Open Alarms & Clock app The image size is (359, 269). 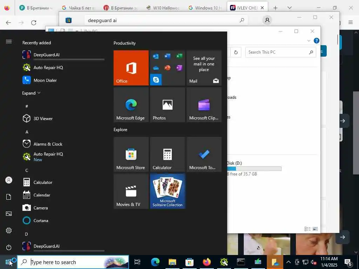(63, 144)
